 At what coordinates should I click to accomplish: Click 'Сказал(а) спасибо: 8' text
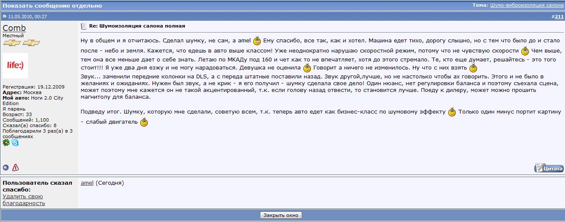[x=30, y=125]
